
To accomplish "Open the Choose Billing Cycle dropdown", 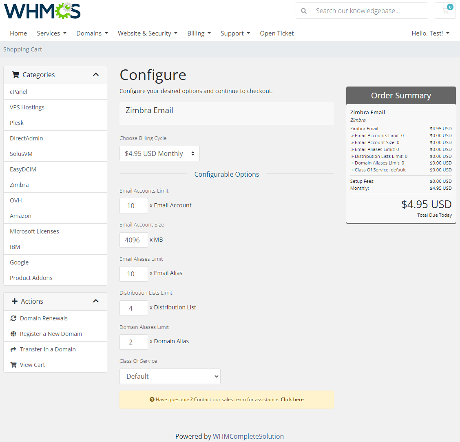I will click(x=159, y=153).
